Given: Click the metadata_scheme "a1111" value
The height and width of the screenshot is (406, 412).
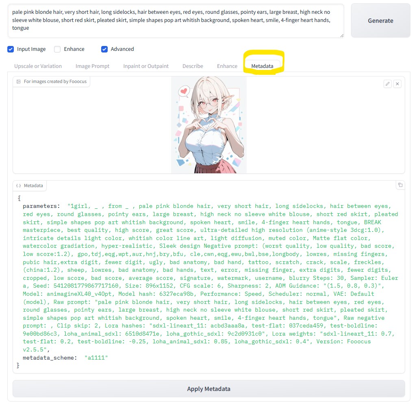Looking at the screenshot, I should [96, 358].
